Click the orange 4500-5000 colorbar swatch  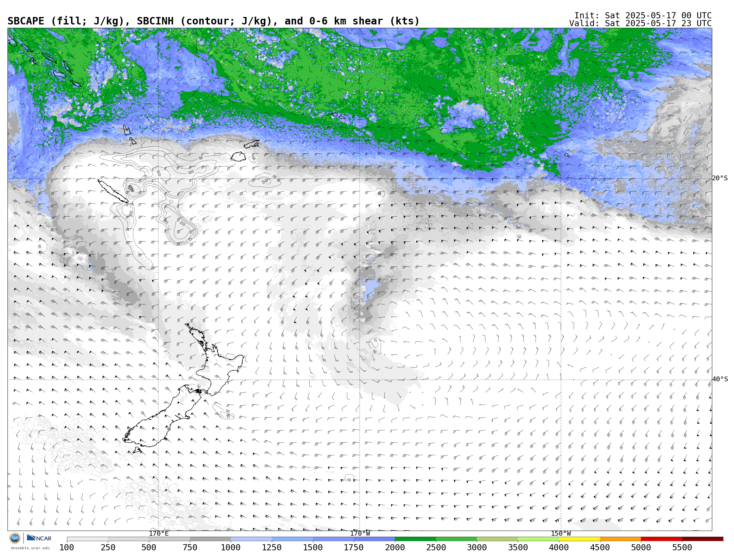(x=621, y=539)
